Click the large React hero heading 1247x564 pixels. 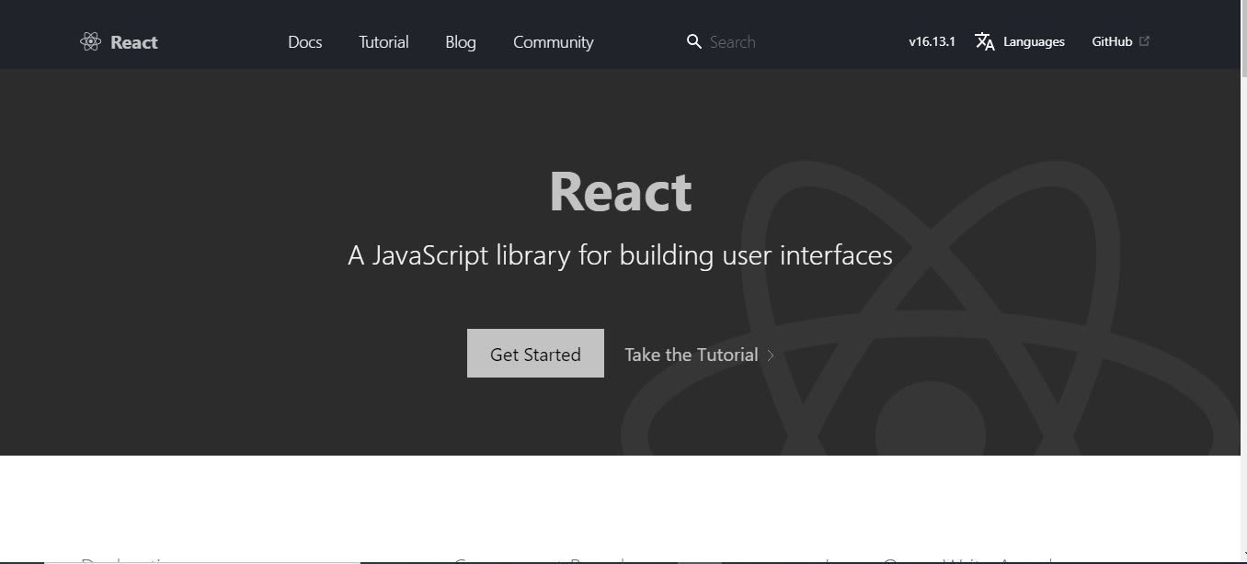click(x=621, y=191)
